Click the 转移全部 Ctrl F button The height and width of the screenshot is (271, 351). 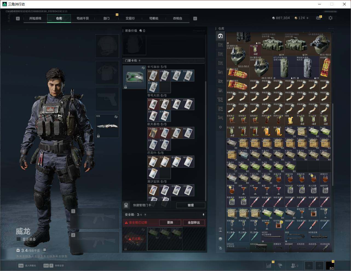53,266
